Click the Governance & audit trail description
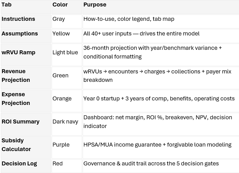 [x=151, y=163]
